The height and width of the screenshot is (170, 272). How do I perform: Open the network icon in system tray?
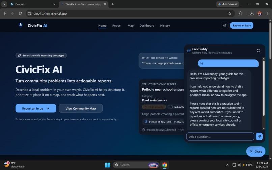pos(234,165)
